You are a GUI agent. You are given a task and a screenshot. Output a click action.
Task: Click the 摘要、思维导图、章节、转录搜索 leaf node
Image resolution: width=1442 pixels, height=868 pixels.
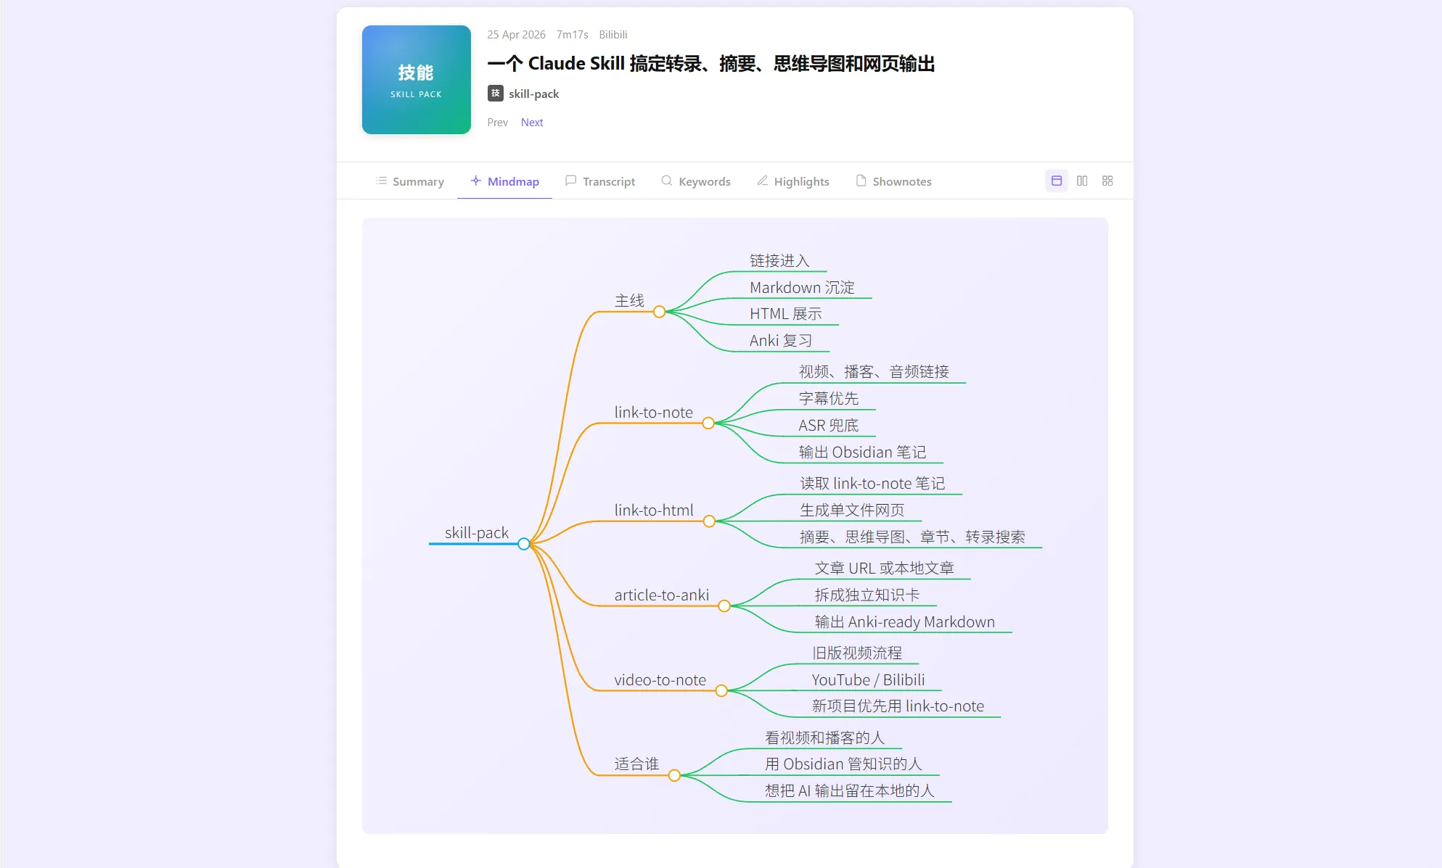tap(913, 537)
